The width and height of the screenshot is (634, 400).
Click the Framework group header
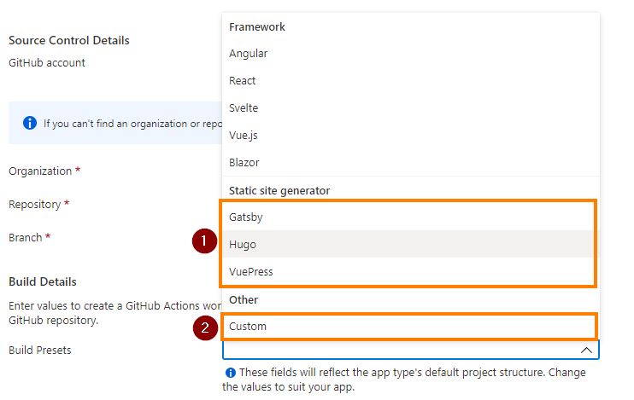[256, 27]
